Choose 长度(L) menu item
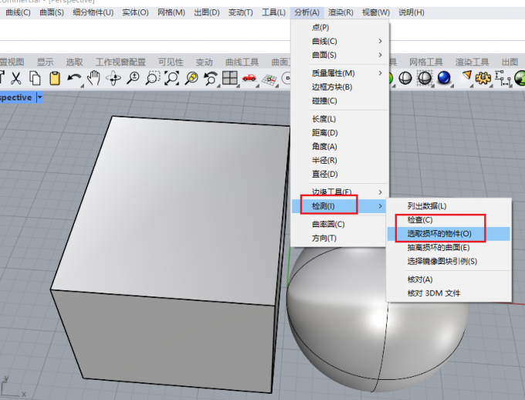525x400 pixels. pyautogui.click(x=340, y=119)
